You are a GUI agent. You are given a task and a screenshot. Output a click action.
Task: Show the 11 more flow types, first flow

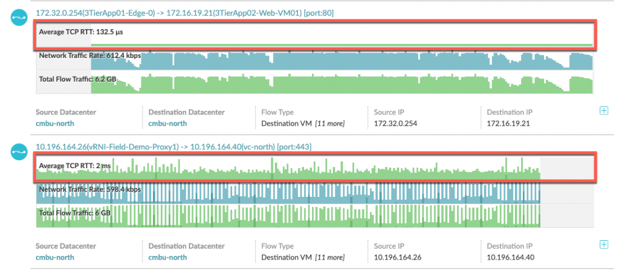[330, 124]
